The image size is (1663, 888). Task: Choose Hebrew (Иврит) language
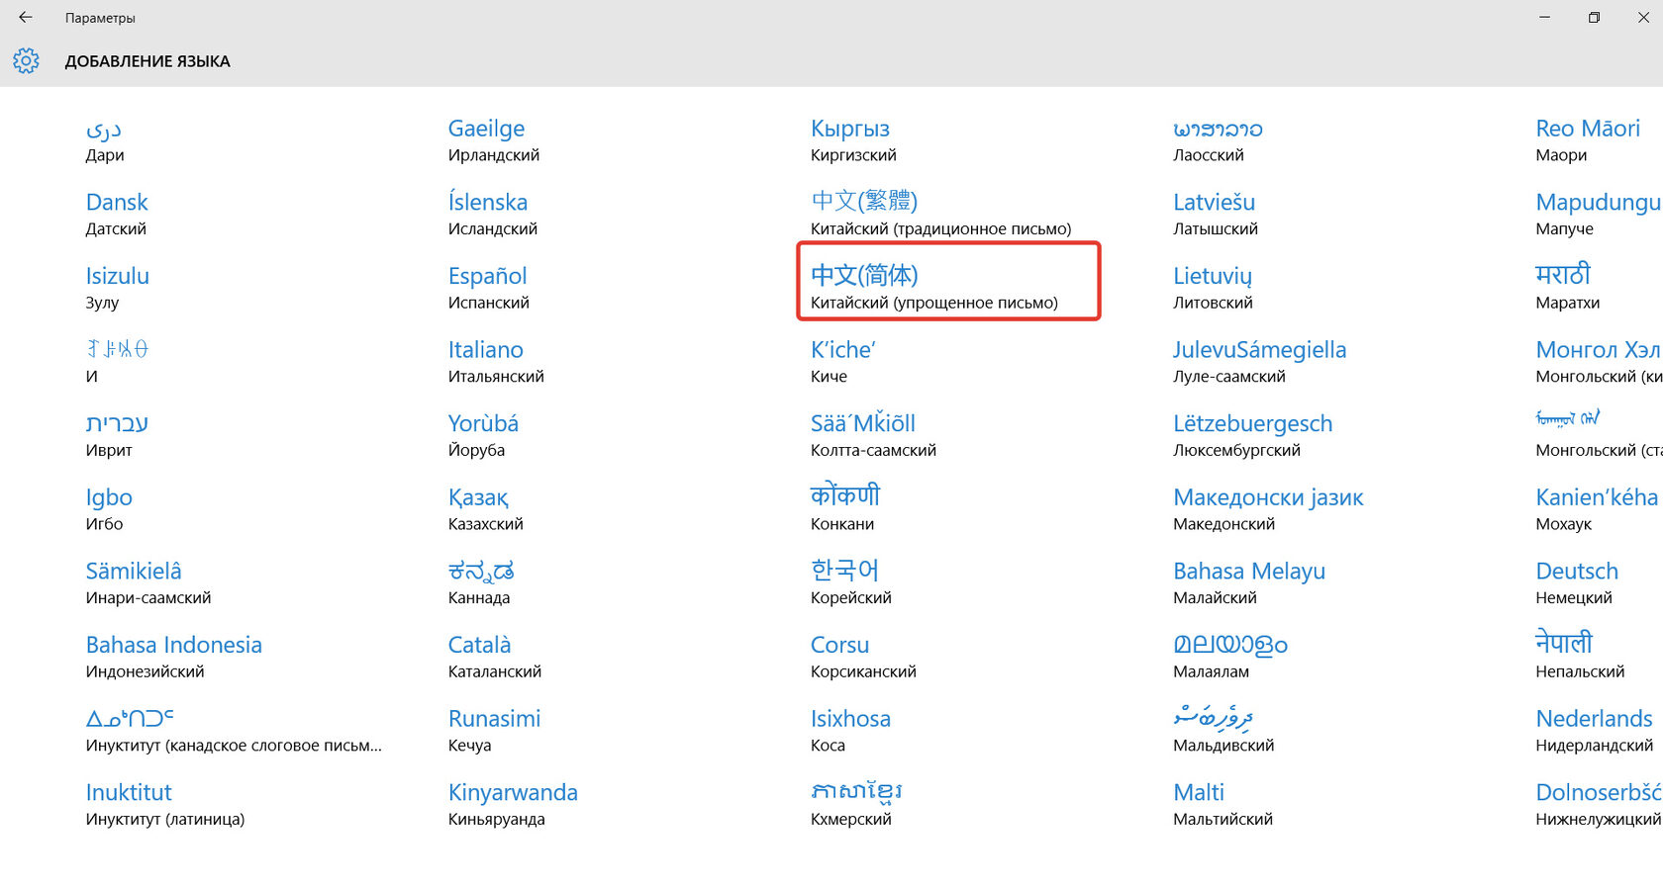(117, 436)
